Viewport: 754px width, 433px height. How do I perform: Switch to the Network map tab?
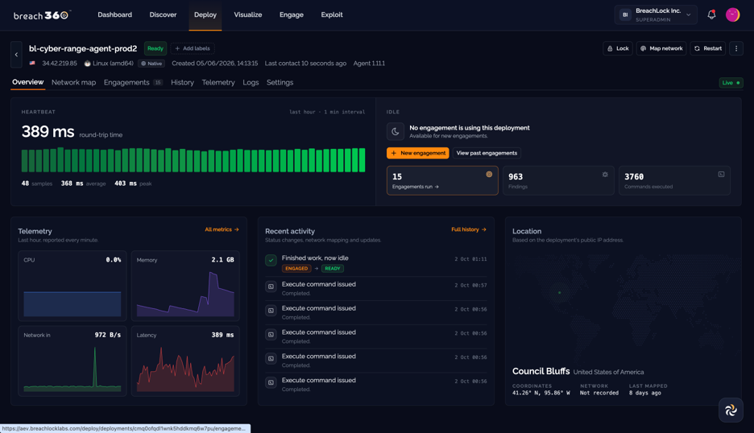pos(73,83)
